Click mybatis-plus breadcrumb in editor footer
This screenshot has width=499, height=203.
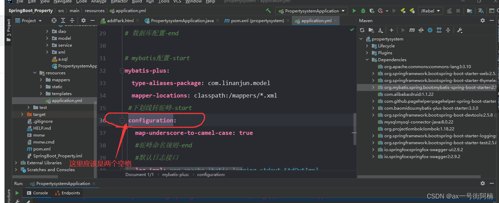click(176, 175)
